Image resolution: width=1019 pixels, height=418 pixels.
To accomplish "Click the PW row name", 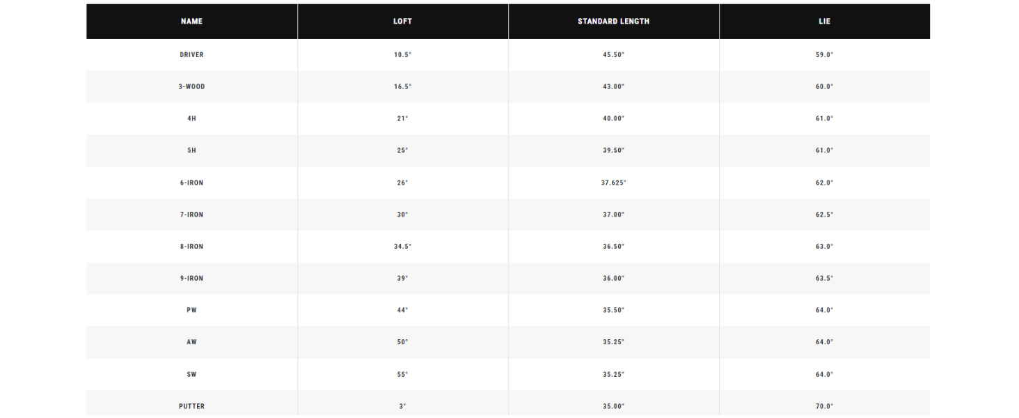I will [x=191, y=310].
